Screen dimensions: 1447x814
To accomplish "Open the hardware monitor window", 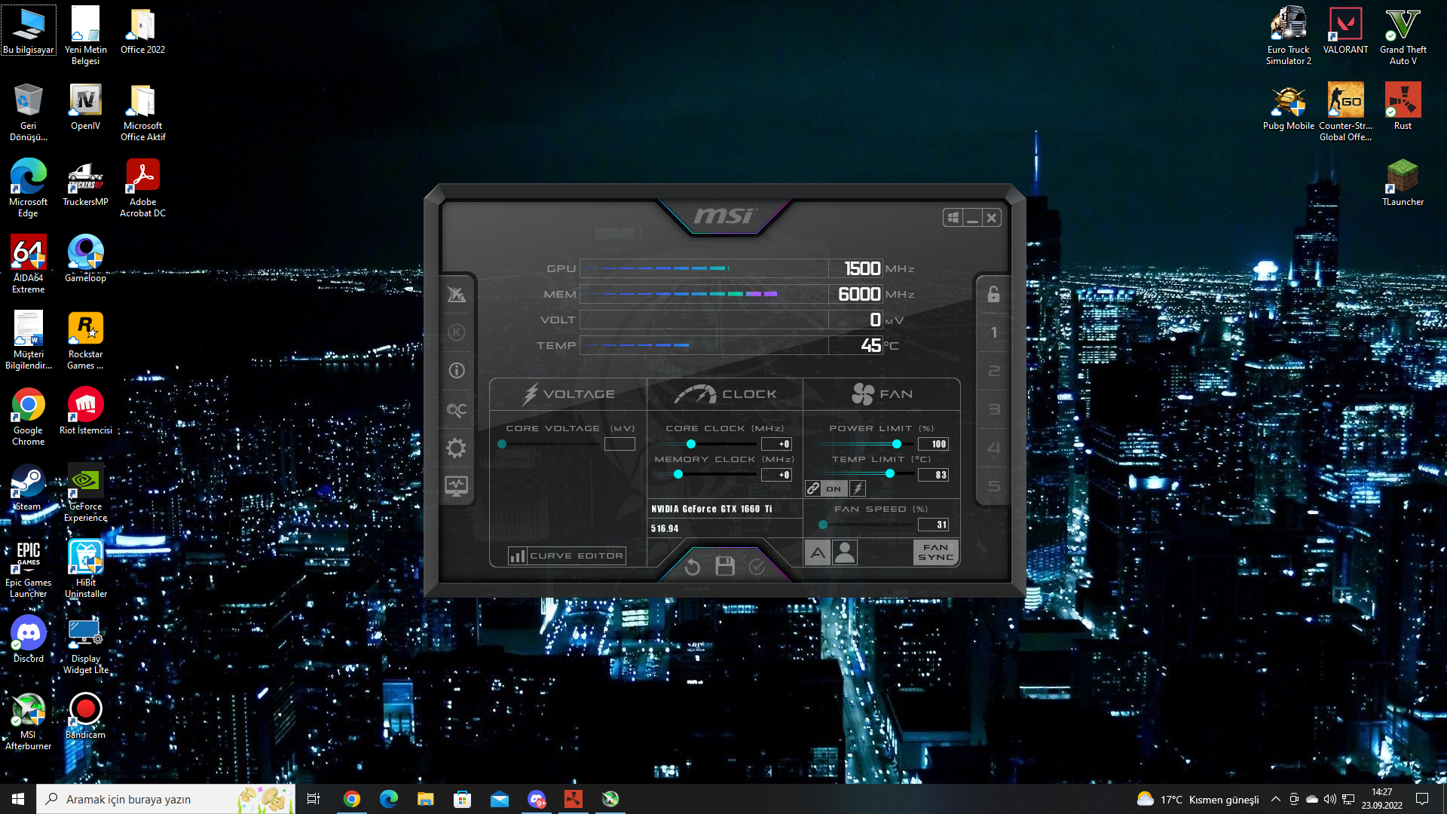I will point(456,486).
